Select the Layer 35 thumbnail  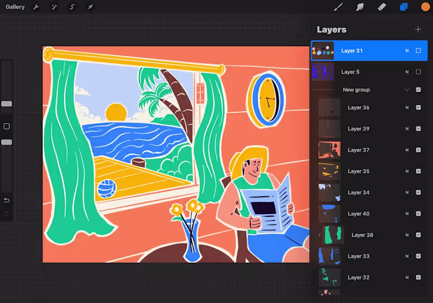click(330, 171)
